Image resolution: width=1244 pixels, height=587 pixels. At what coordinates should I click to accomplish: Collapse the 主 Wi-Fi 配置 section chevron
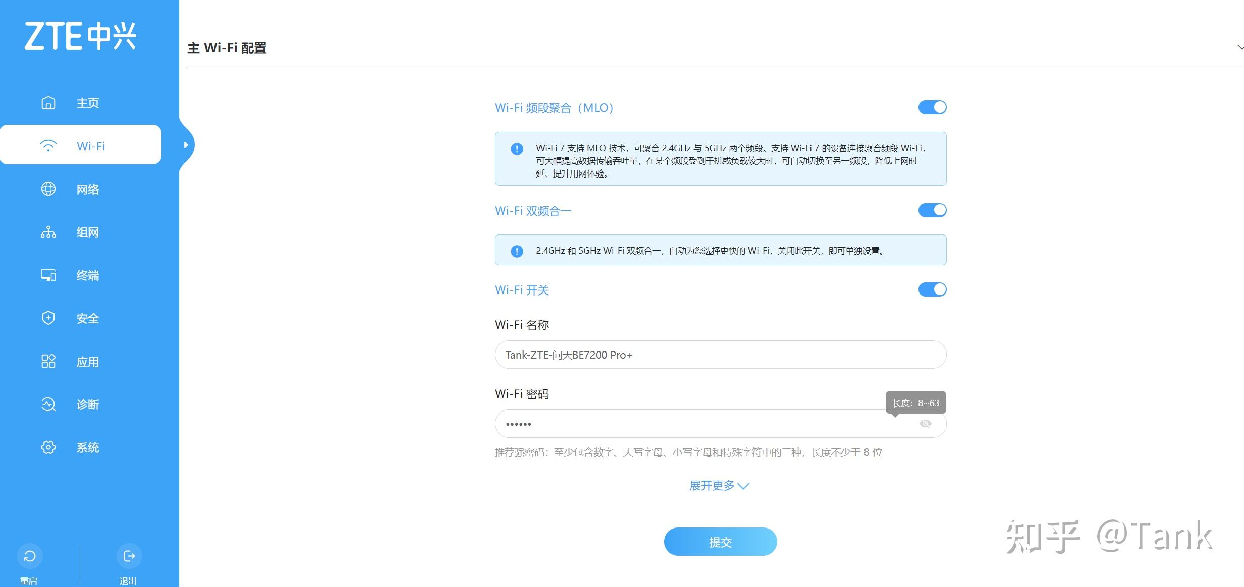[x=1240, y=47]
